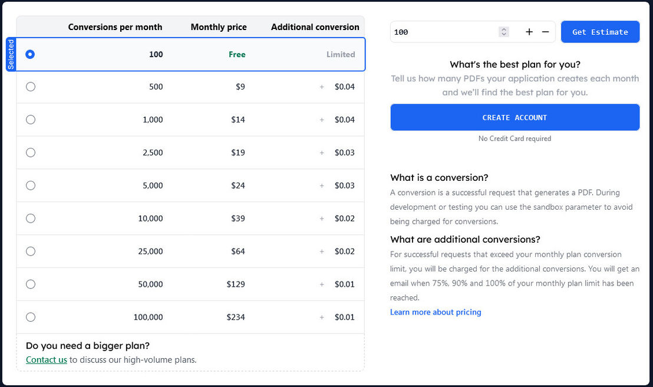653x387 pixels.
Task: Click the $39 monthly price cell
Action: coord(238,218)
